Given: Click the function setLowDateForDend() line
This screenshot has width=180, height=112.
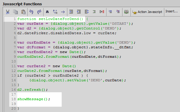Looking at the screenshot, I should point(53,19).
